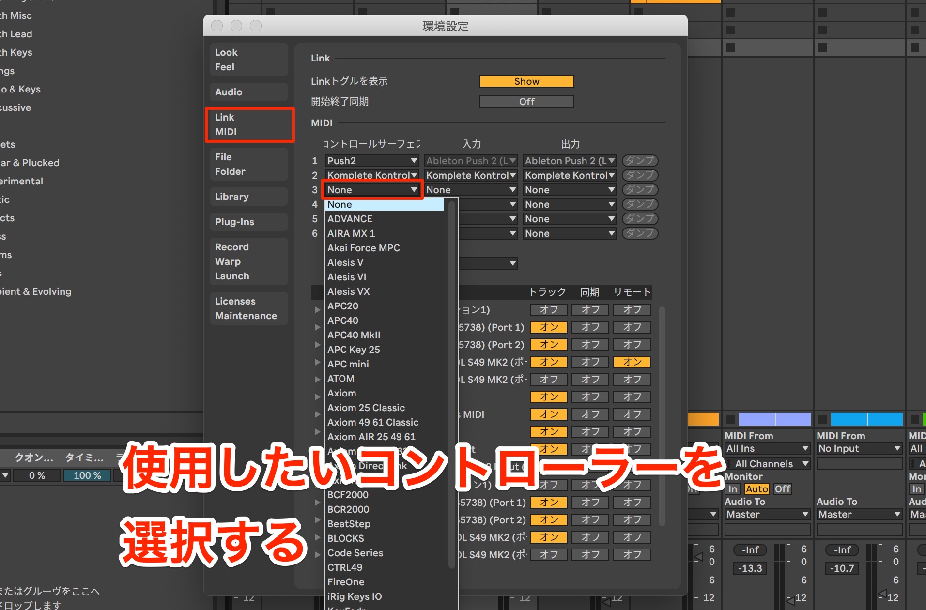The image size is (926, 610).
Task: Toggle Track for second S49 MK2 input row
Action: [x=549, y=380]
